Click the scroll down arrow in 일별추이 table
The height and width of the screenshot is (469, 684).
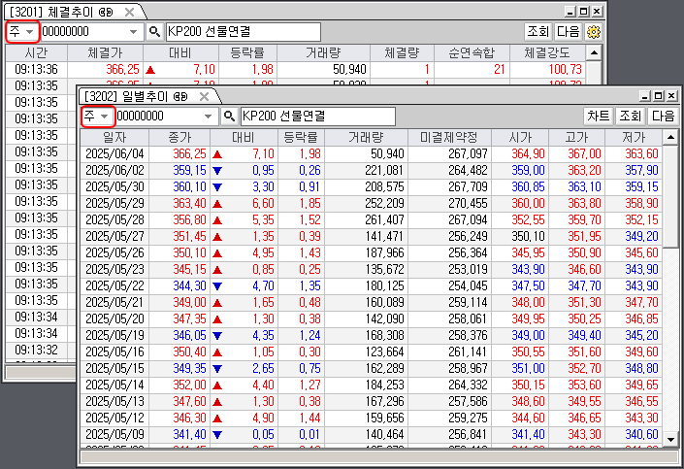(669, 440)
